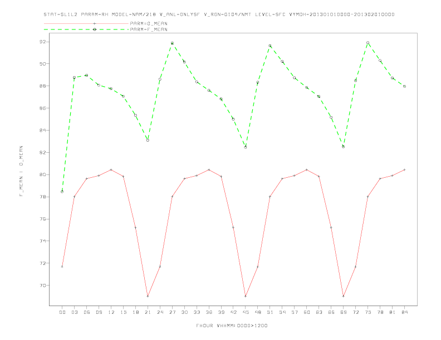Click the y-axis tick label 76
441x340 pixels.
tap(42, 219)
